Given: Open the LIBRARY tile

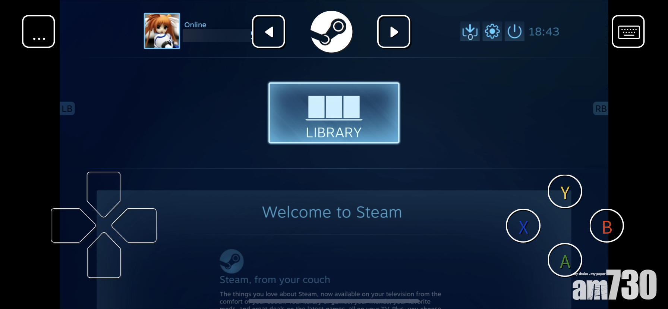Looking at the screenshot, I should [334, 113].
